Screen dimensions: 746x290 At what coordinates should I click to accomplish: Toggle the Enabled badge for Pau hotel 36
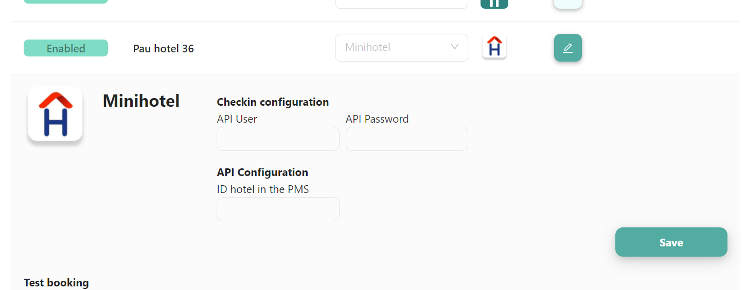coord(66,48)
